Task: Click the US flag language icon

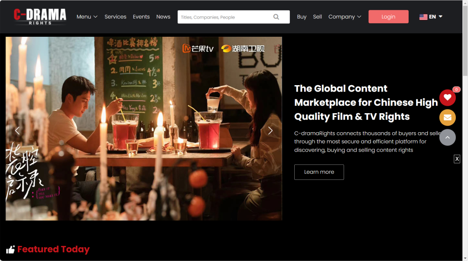Action: coord(423,17)
